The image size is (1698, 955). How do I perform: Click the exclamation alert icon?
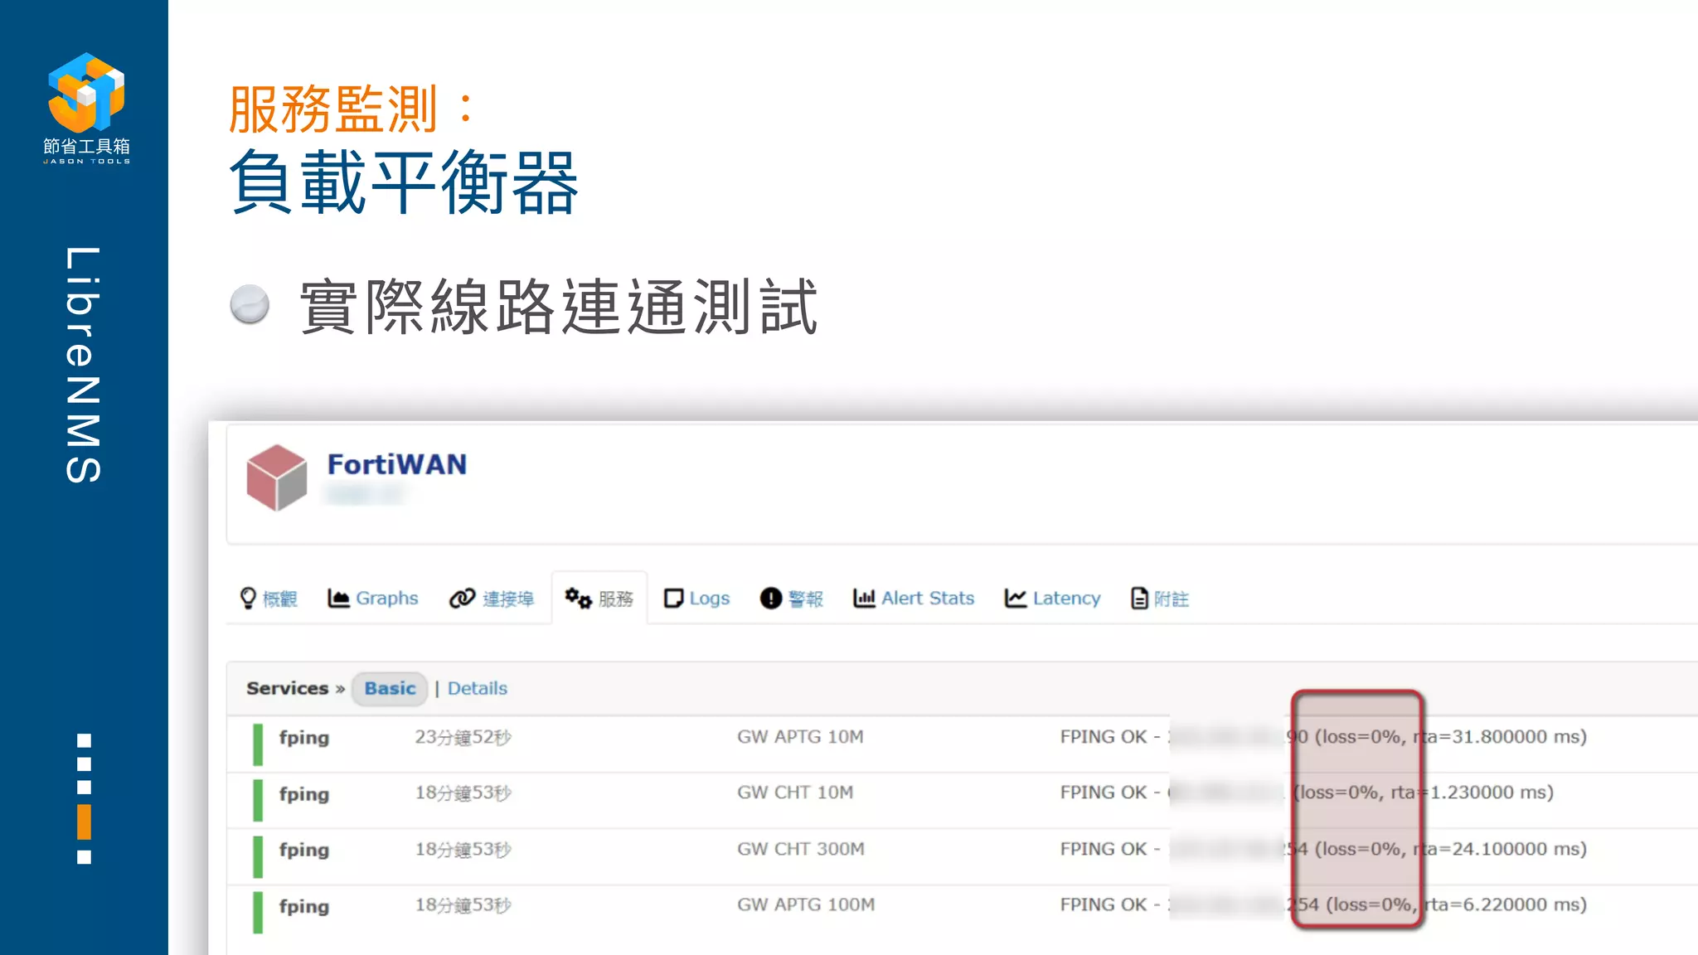771,598
